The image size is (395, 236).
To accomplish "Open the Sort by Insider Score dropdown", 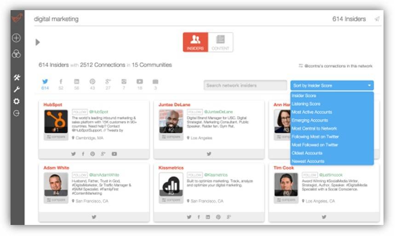I will point(332,86).
